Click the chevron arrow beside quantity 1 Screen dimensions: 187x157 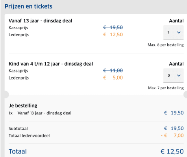point(179,32)
